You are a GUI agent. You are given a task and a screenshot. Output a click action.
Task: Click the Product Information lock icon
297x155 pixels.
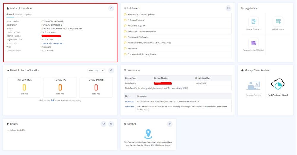7,8
